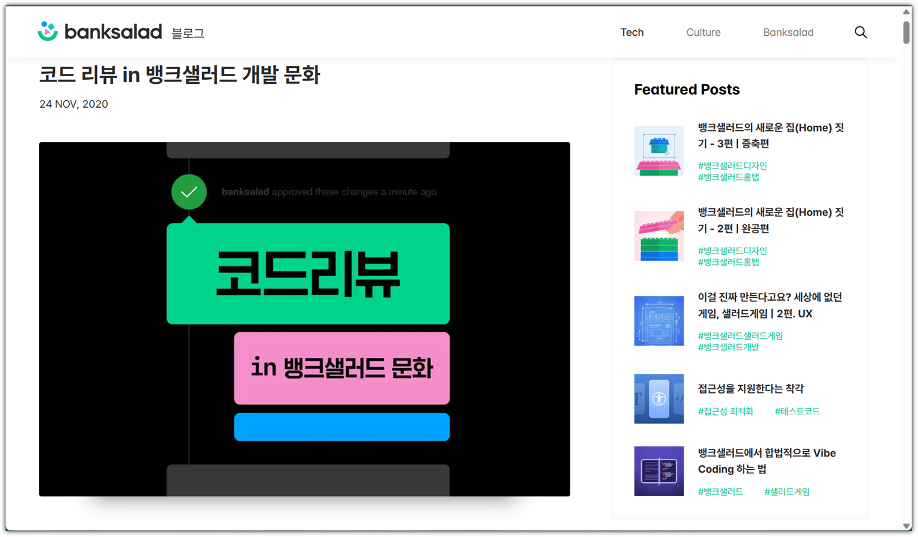This screenshot has width=918, height=537.
Task: Read the 집(Home) 짓기 - 3편 | 증축편 post
Action: [771, 136]
